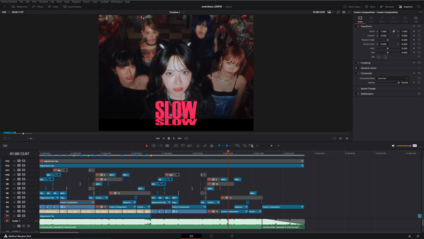The width and height of the screenshot is (424, 239).
Task: Adjust the Opacity slider handle
Action: [x=399, y=83]
